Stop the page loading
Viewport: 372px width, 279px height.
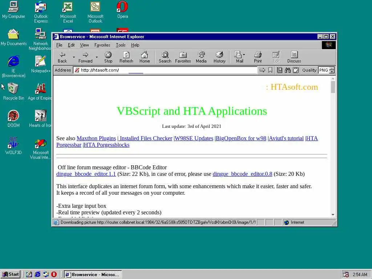pyautogui.click(x=108, y=57)
